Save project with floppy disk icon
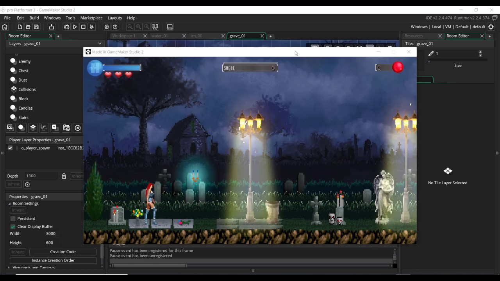The width and height of the screenshot is (500, 281). click(x=36, y=27)
